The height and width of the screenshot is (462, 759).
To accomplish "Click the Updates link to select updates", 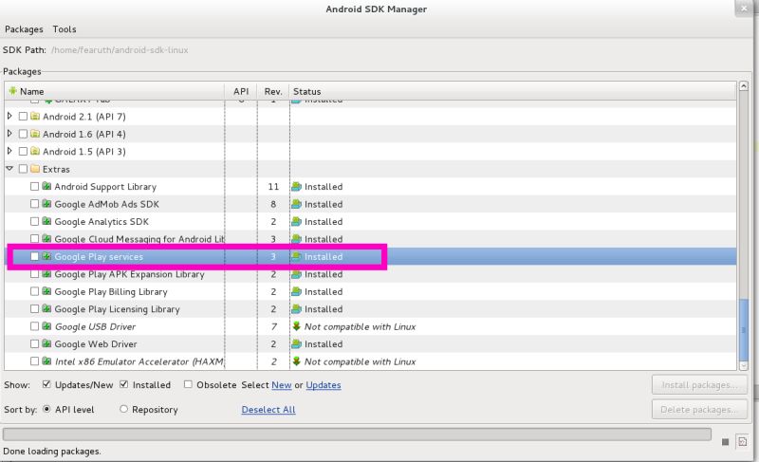I will [x=324, y=385].
